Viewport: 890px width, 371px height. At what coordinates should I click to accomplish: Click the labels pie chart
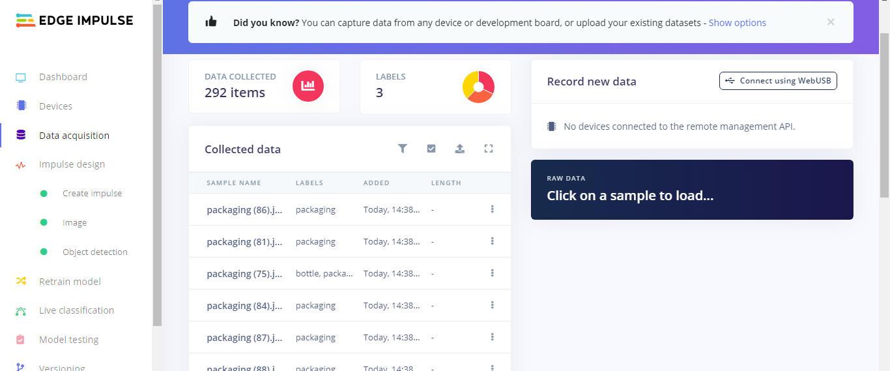tap(478, 87)
